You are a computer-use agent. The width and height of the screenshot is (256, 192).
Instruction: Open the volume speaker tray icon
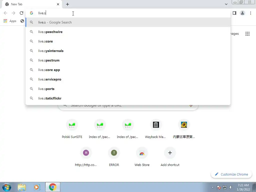tap(231, 187)
